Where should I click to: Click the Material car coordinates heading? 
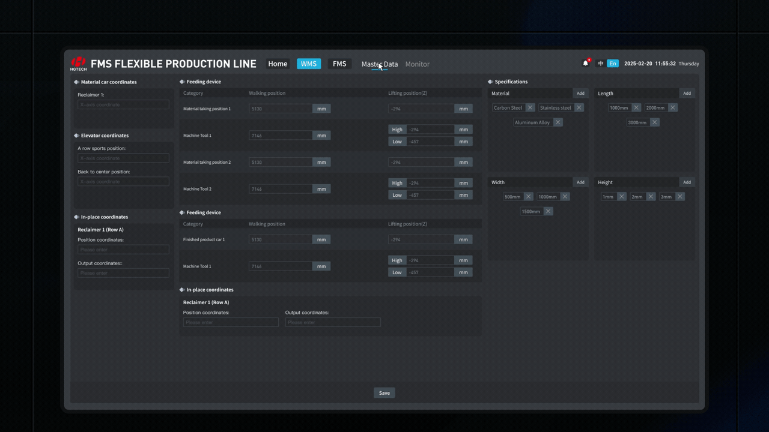point(109,82)
